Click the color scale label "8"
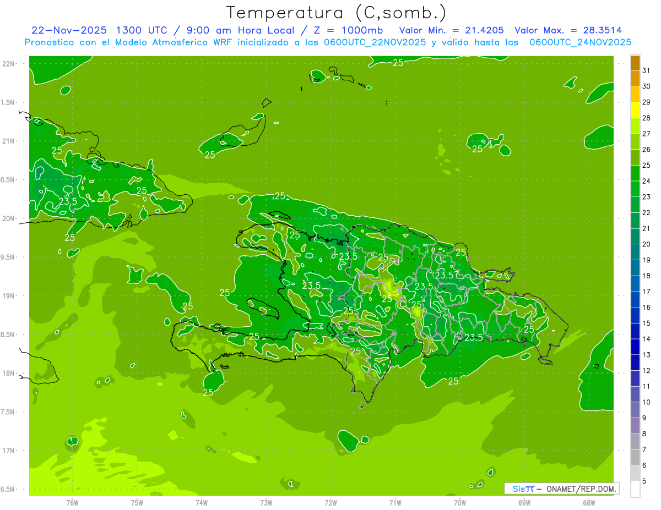 (x=644, y=434)
